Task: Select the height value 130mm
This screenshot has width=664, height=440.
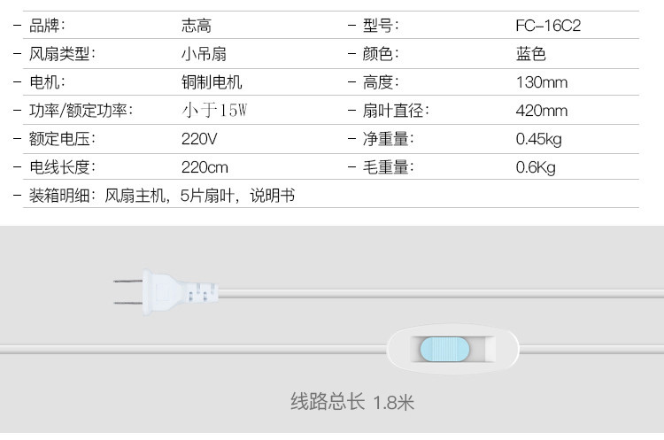Action: tap(542, 82)
